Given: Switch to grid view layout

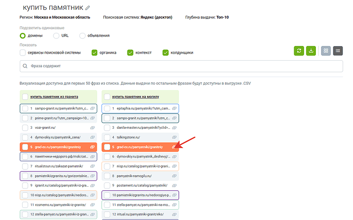Looking at the screenshot, I should [326, 51].
